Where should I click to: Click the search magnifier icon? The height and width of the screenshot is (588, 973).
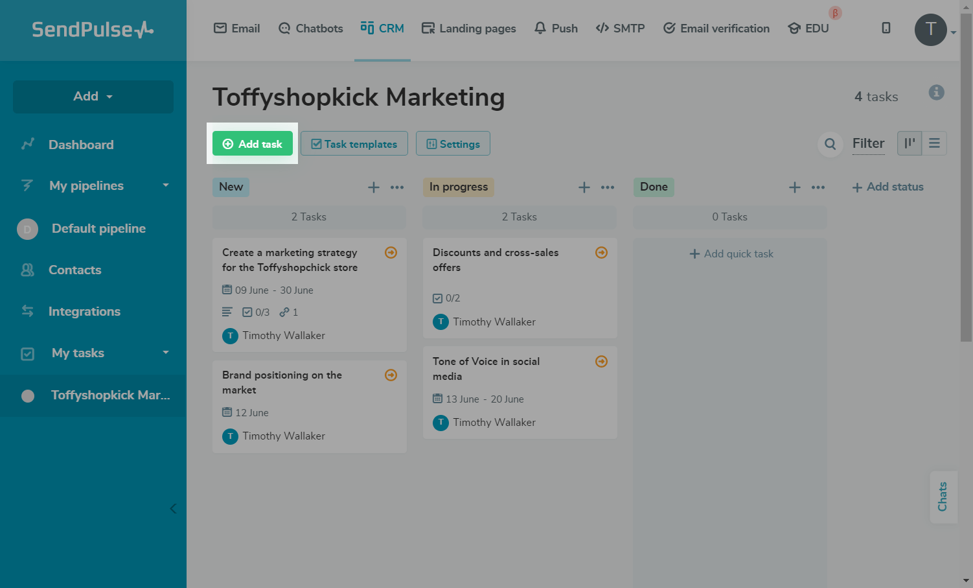[x=830, y=144]
